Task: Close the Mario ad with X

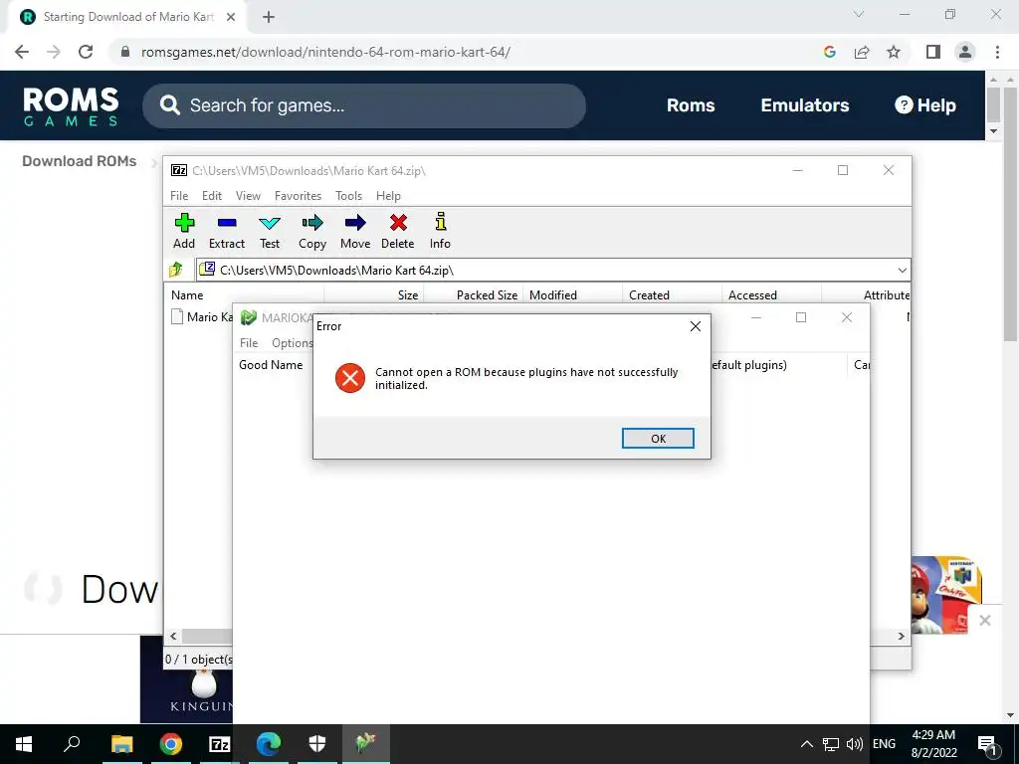Action: (x=984, y=620)
